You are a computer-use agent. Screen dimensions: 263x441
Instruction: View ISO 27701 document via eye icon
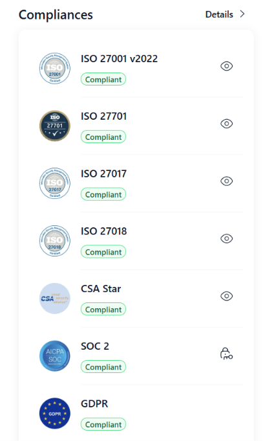[x=227, y=124]
